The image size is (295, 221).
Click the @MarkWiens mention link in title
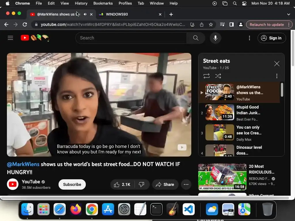click(23, 164)
